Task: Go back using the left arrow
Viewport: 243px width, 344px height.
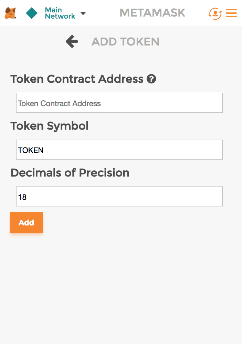Action: tap(72, 42)
